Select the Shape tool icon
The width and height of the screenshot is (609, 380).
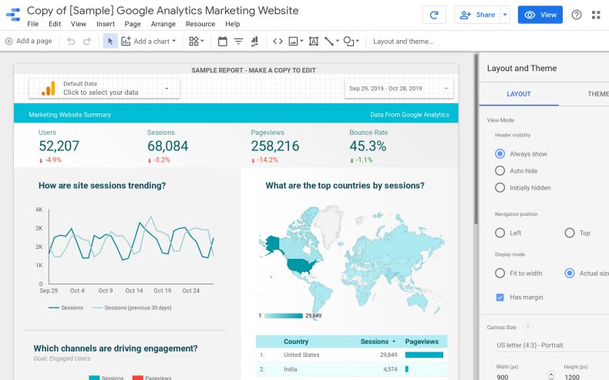348,41
